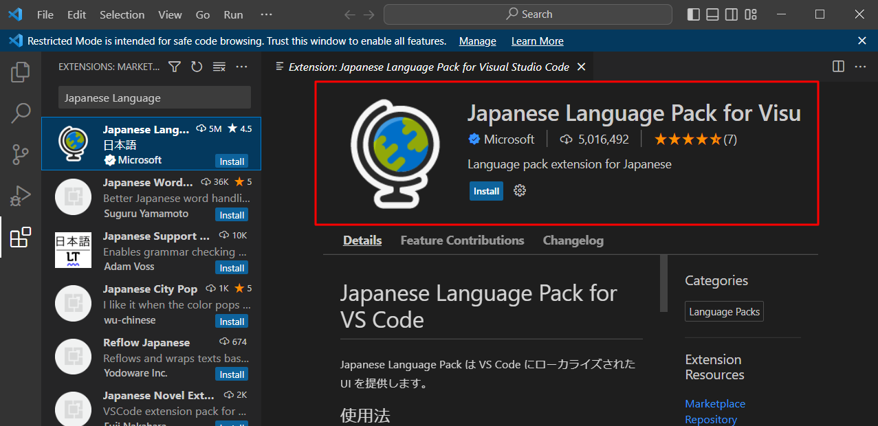The width and height of the screenshot is (878, 426).
Task: Toggle the Primary Side Bar visibility
Action: [x=693, y=14]
